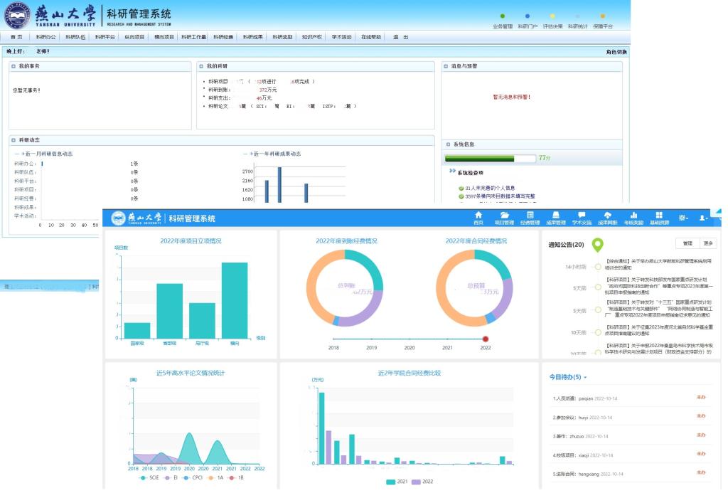The image size is (728, 498).
Task: Open 科研经费 menu in top menu bar
Action: 223,37
